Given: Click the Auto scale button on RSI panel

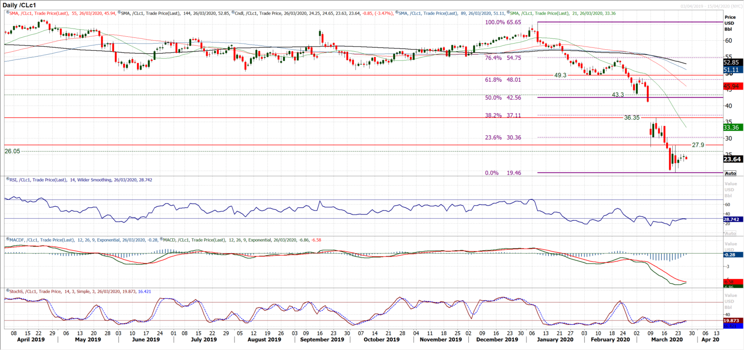Looking at the screenshot, I should (730, 233).
